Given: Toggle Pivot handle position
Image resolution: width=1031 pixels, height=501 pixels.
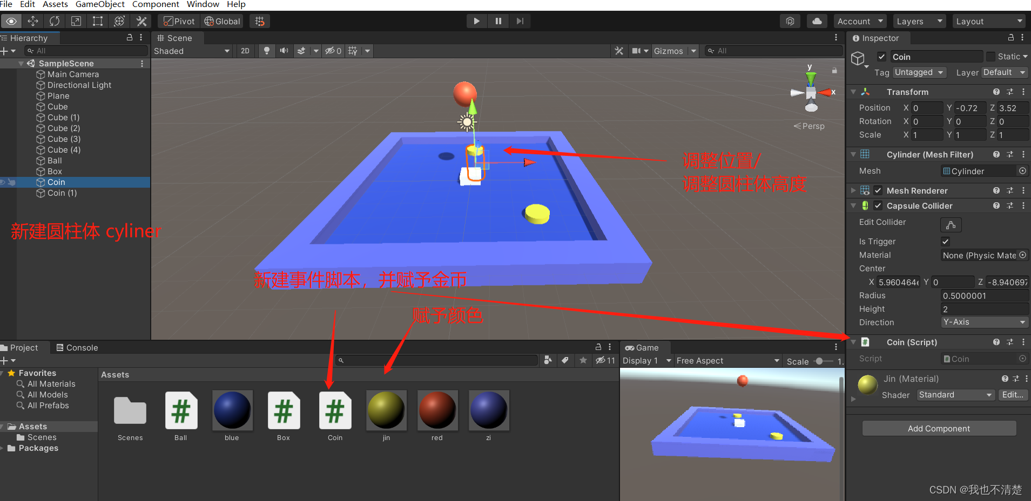Looking at the screenshot, I should pos(179,21).
